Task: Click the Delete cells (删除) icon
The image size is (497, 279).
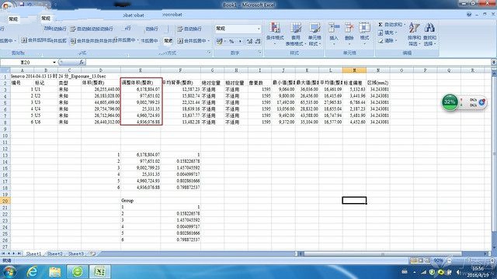Action: [349, 33]
